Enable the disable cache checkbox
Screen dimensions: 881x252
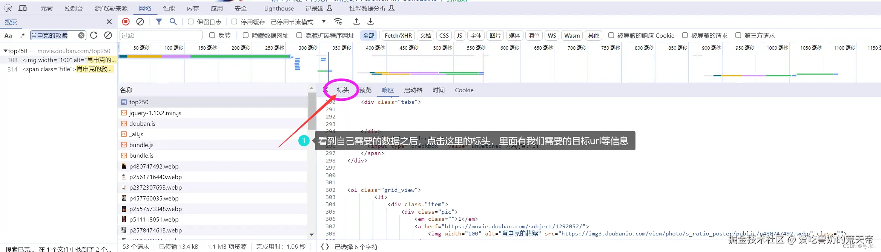(235, 22)
